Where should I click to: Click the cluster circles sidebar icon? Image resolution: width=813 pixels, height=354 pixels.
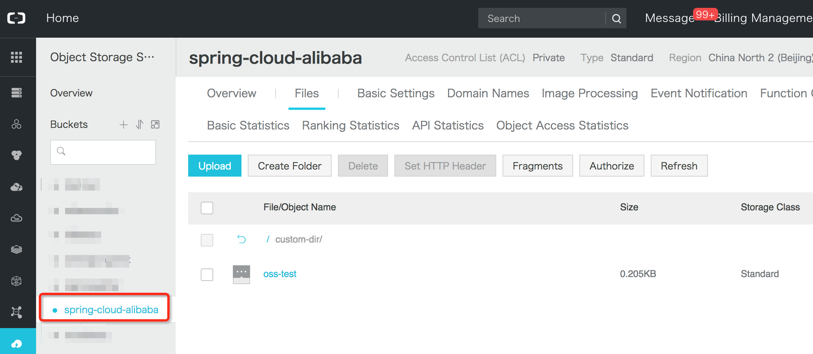point(16,124)
